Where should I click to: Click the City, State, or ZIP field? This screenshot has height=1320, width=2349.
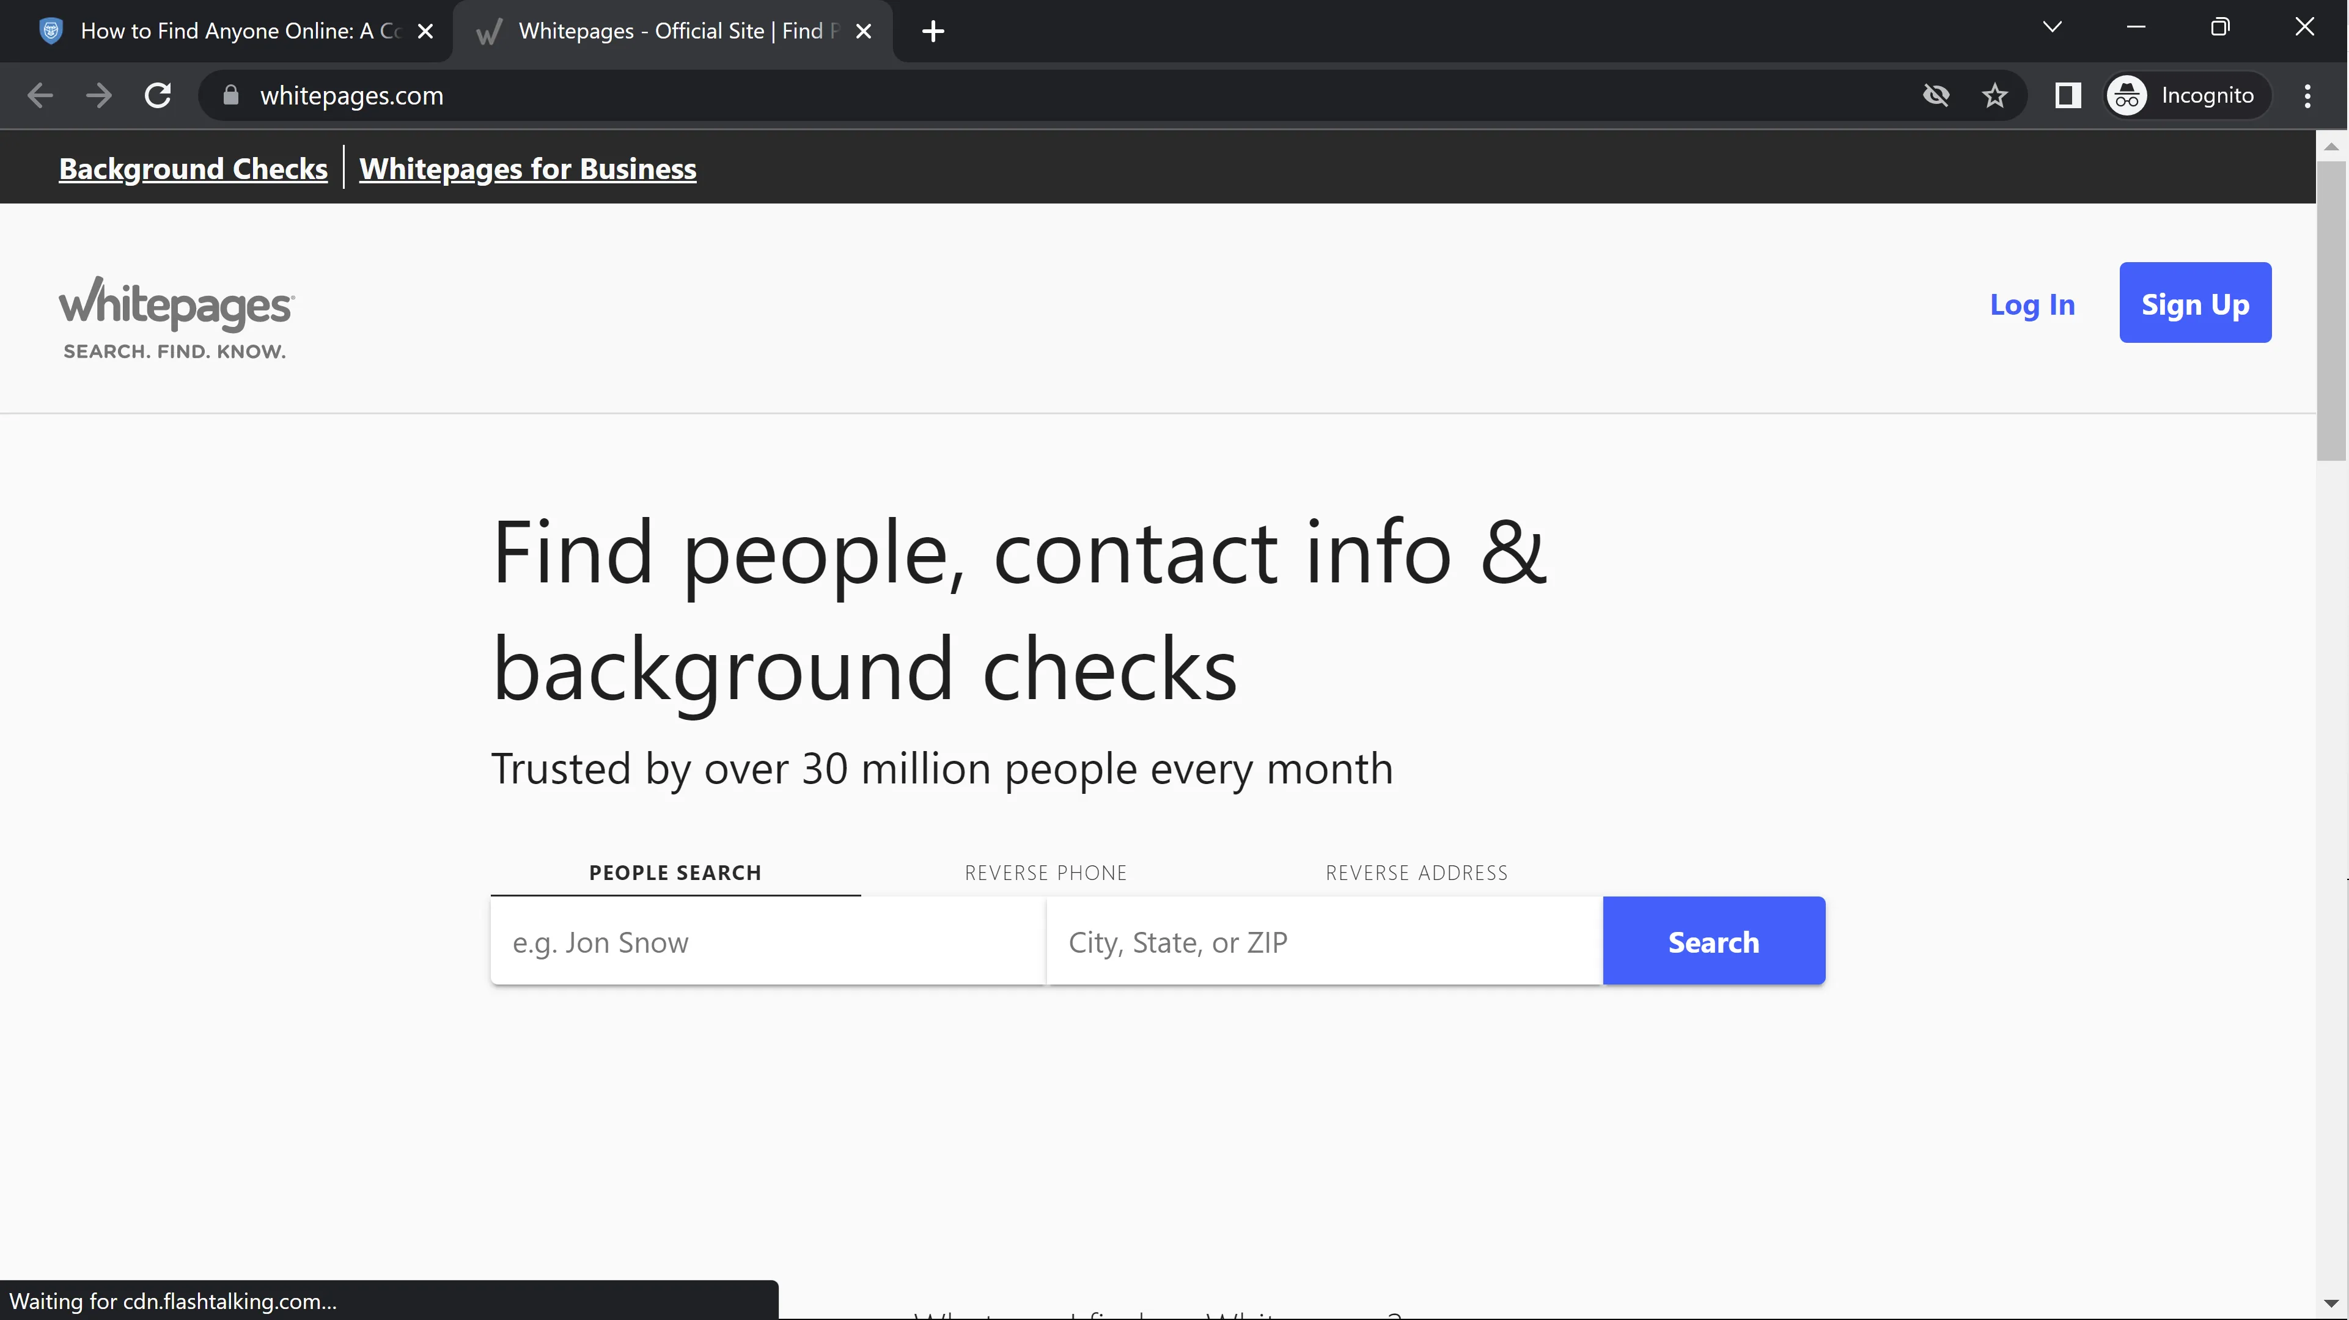click(1323, 941)
